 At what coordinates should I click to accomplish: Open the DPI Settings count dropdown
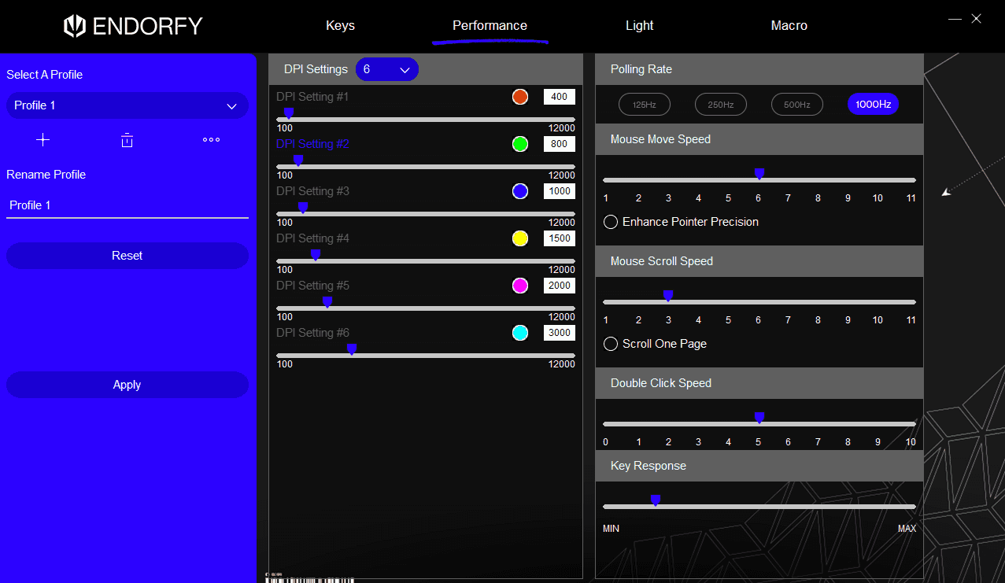pyautogui.click(x=387, y=69)
